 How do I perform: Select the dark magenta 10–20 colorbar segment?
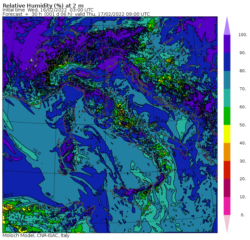point(227,188)
